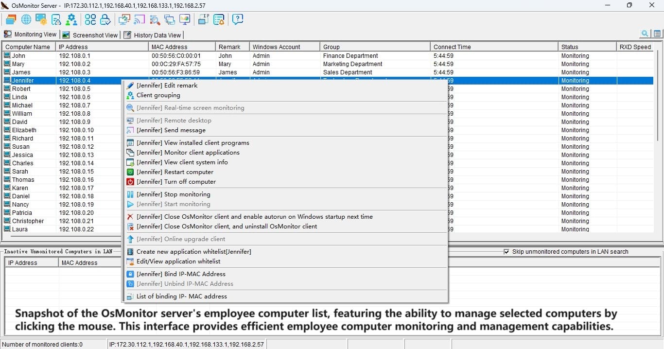664x349 pixels.
Task: Select the computer named James
Action: (21, 72)
